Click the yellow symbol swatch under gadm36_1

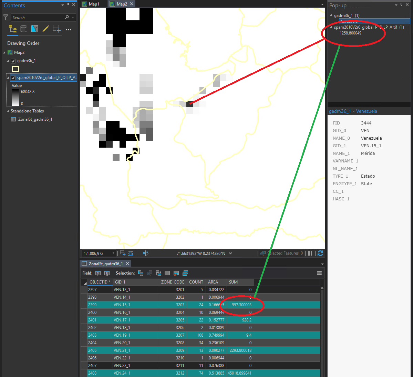15,69
